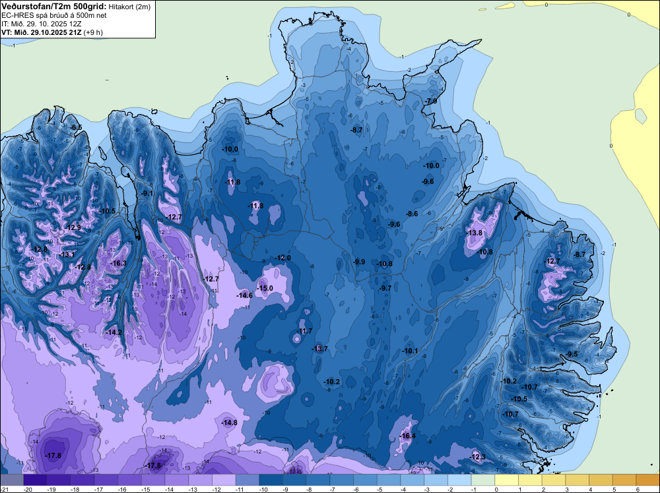Click the -9.5 temperature label

572,355
